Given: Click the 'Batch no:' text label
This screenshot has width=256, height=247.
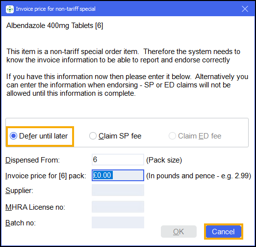Looking at the screenshot, I should pyautogui.click(x=21, y=223).
